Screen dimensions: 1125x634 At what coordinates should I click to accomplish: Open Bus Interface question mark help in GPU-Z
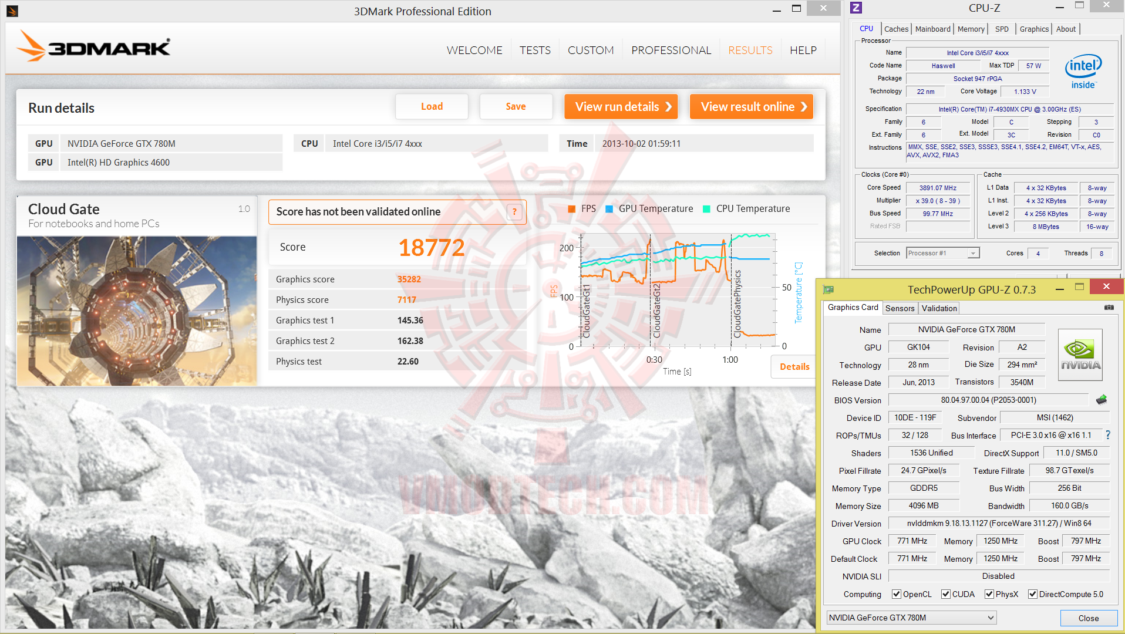click(x=1108, y=435)
